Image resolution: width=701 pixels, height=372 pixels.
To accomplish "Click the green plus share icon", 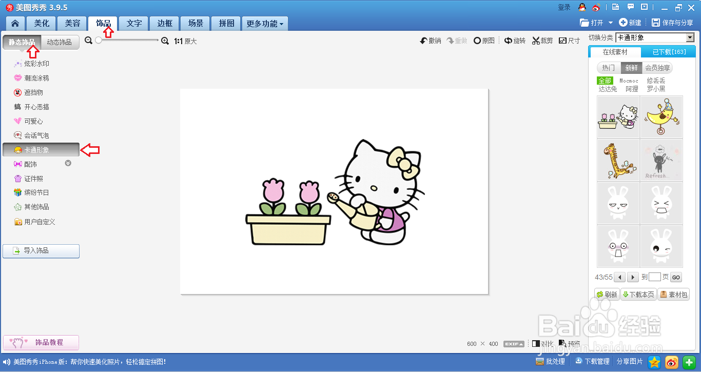I will 689,362.
